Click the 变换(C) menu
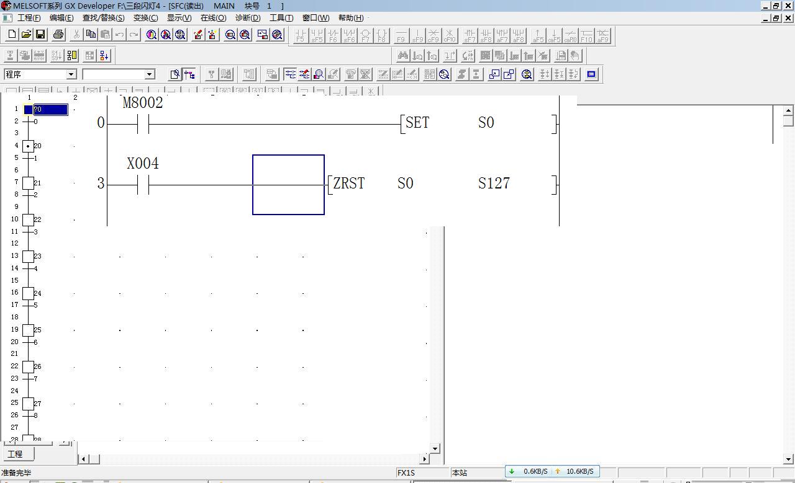The image size is (795, 483). (x=145, y=17)
